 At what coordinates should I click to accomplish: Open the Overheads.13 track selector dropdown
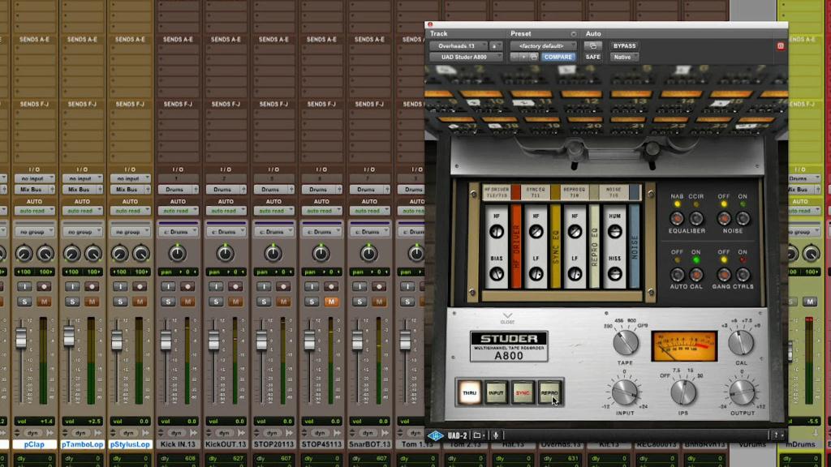[459, 46]
